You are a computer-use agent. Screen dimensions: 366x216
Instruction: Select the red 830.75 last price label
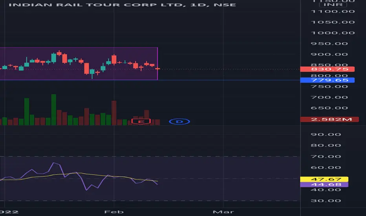(x=327, y=69)
